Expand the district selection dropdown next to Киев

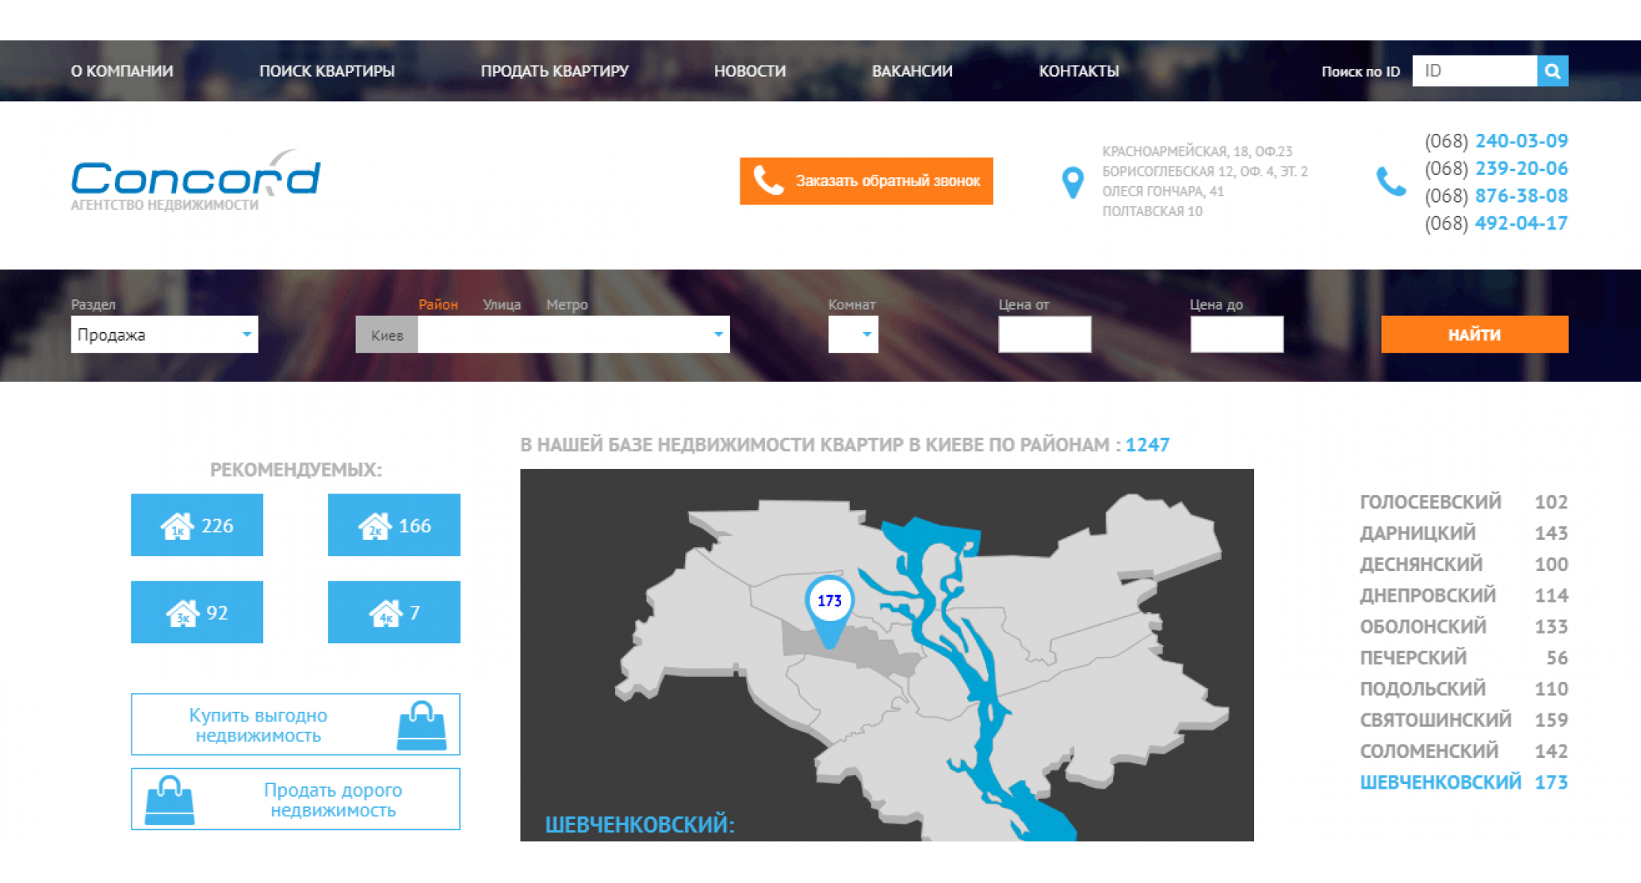pos(573,334)
